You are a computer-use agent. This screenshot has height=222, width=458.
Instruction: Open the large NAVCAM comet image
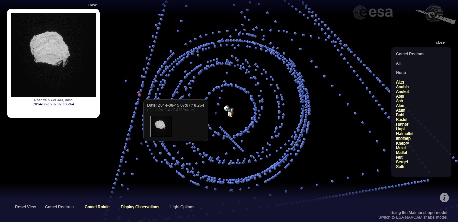[53, 55]
